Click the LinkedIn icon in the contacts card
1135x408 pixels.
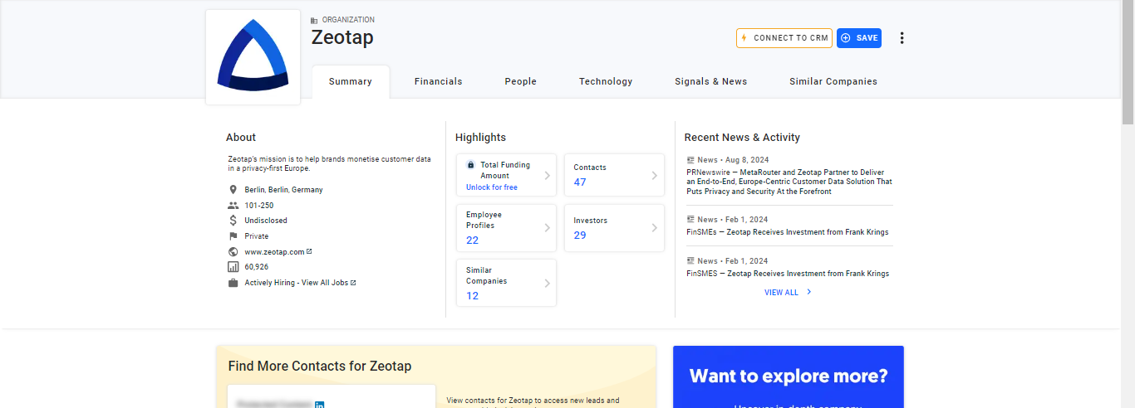[319, 404]
